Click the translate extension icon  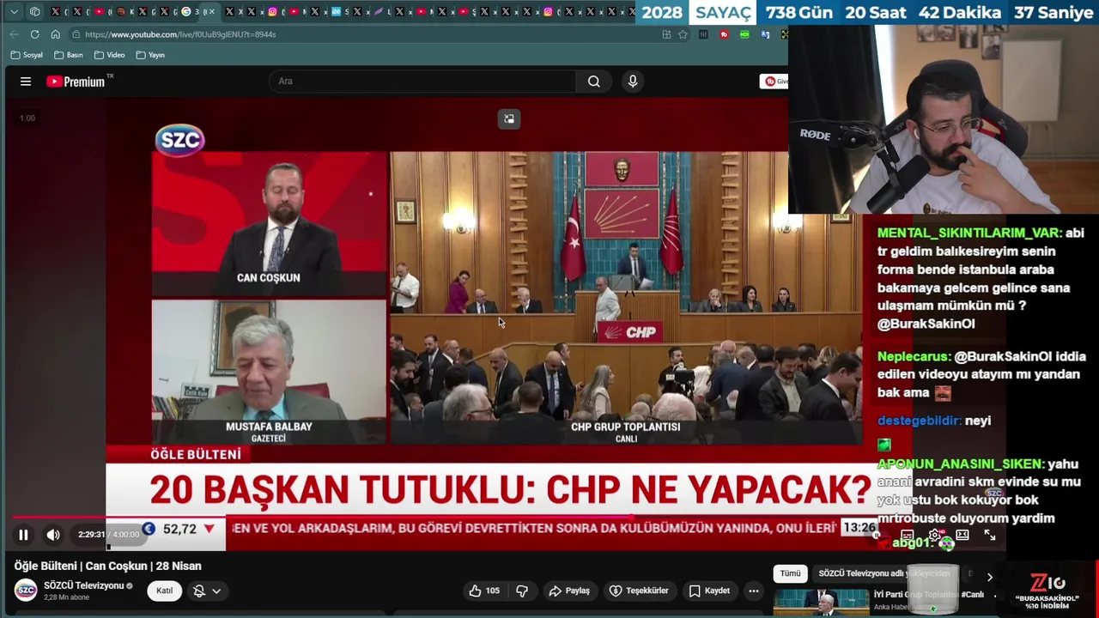[765, 34]
